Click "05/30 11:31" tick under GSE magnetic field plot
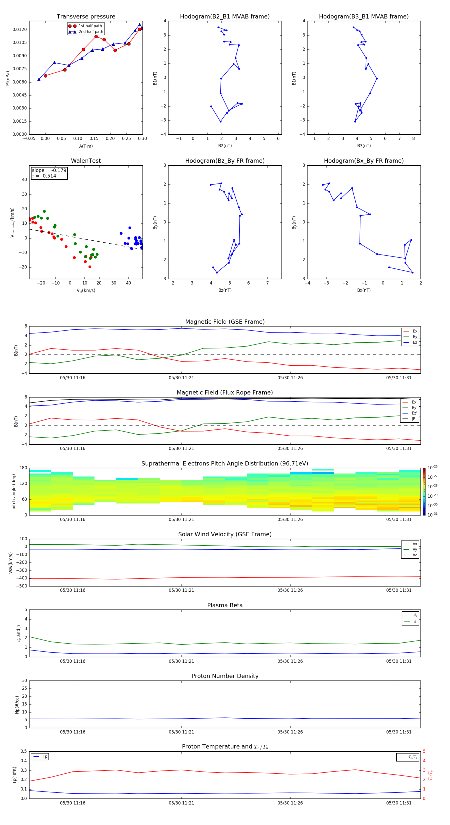This screenshot has height=825, width=450. point(399,378)
